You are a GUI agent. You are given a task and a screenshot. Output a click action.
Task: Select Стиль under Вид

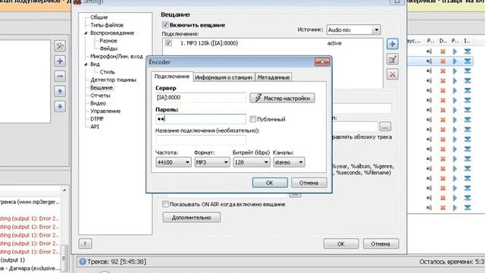[108, 72]
